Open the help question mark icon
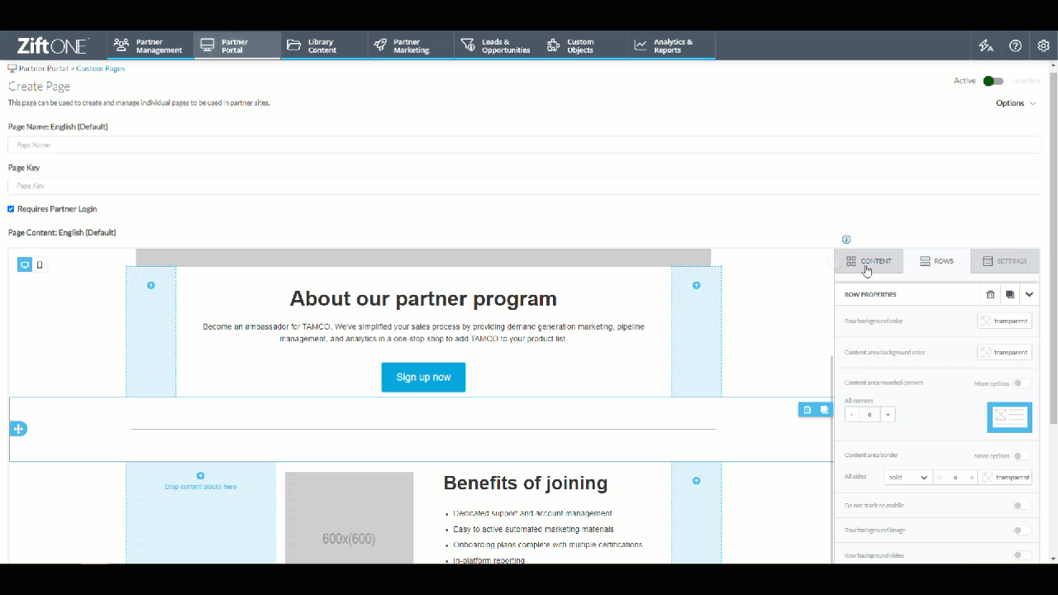The image size is (1058, 595). [x=1015, y=45]
